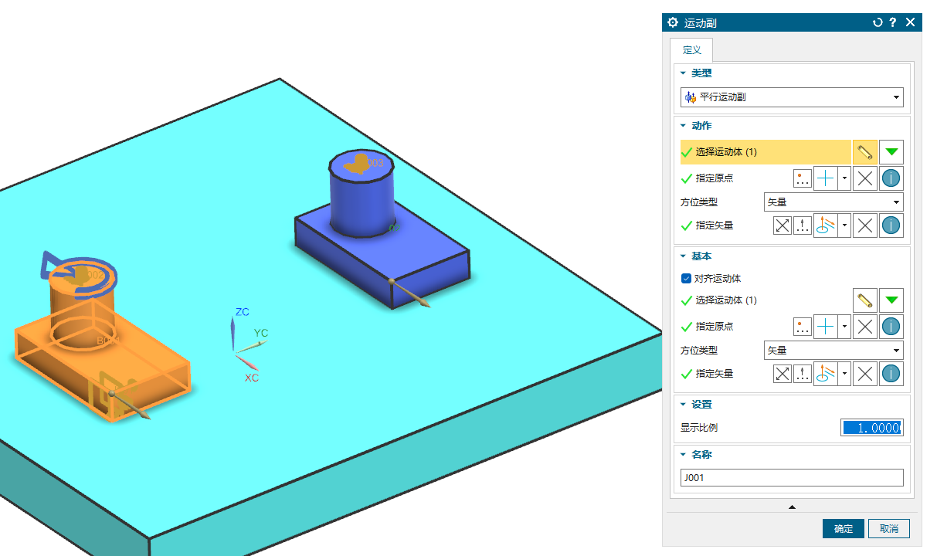Click the info icon in 基本 指定原点 row
The width and height of the screenshot is (937, 556).
pyautogui.click(x=891, y=327)
